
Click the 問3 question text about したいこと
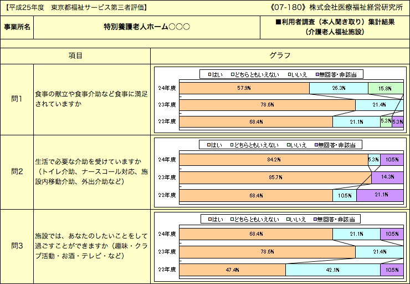[x=91, y=246]
